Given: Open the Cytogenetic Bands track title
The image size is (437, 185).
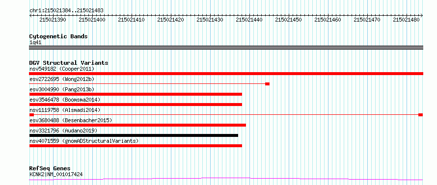Looking at the screenshot, I should pos(58,36).
